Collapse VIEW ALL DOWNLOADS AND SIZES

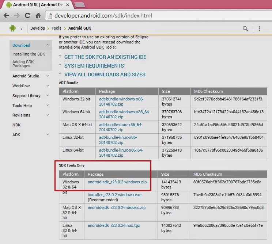click(105, 75)
